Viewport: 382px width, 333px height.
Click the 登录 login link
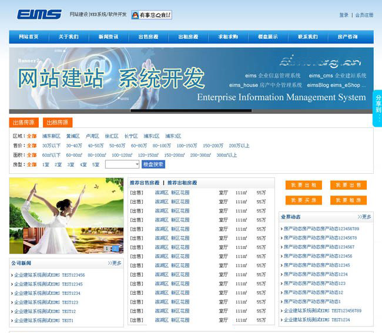click(343, 15)
